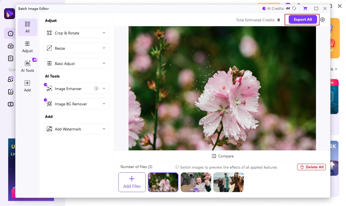Expand the Add Watermark dropdown arrow

(x=104, y=129)
